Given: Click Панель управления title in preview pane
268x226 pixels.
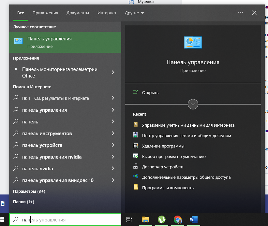Looking at the screenshot, I should tap(193, 62).
